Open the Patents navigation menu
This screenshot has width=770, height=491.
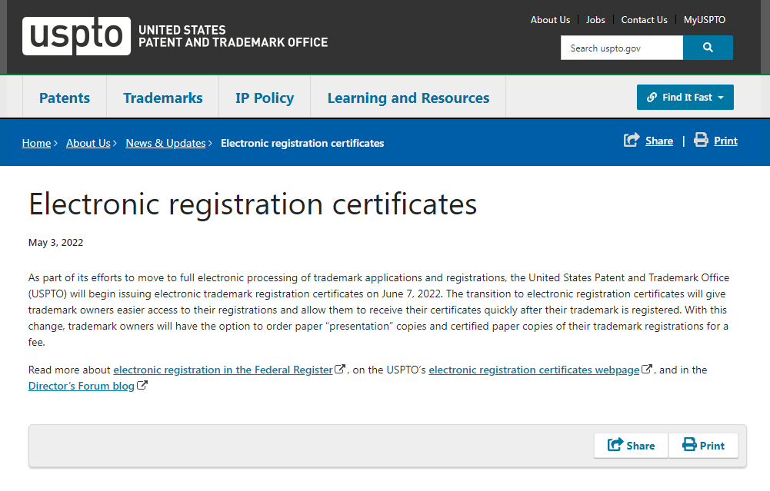click(65, 98)
